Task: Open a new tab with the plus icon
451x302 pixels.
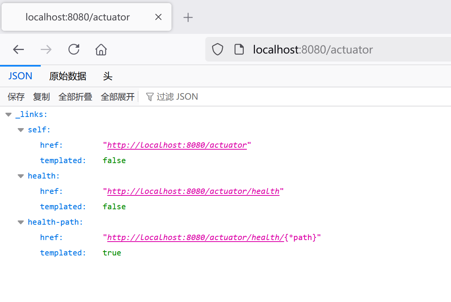Action: click(x=188, y=17)
